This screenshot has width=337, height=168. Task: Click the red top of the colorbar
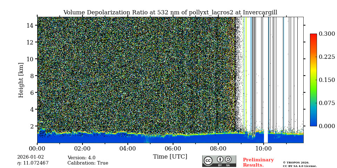pyautogui.click(x=313, y=36)
